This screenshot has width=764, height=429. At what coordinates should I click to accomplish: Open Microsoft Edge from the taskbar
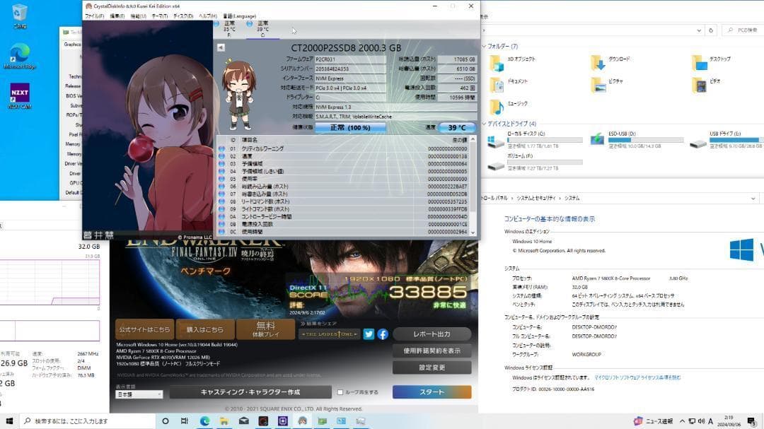pyautogui.click(x=204, y=421)
